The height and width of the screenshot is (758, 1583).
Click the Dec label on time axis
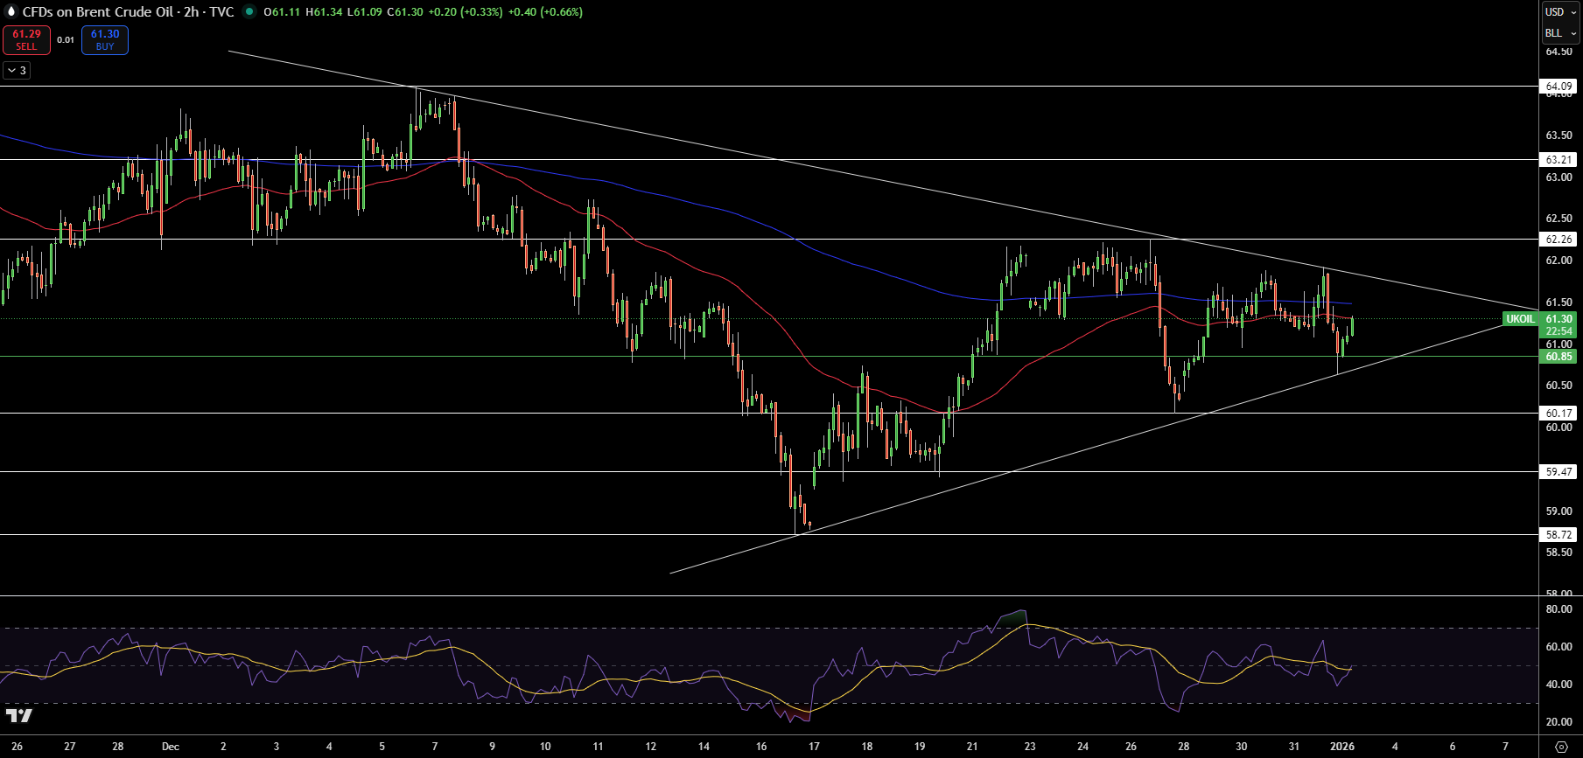pyautogui.click(x=171, y=747)
